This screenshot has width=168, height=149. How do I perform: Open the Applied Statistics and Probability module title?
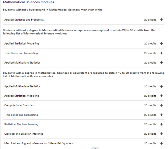[24, 20]
